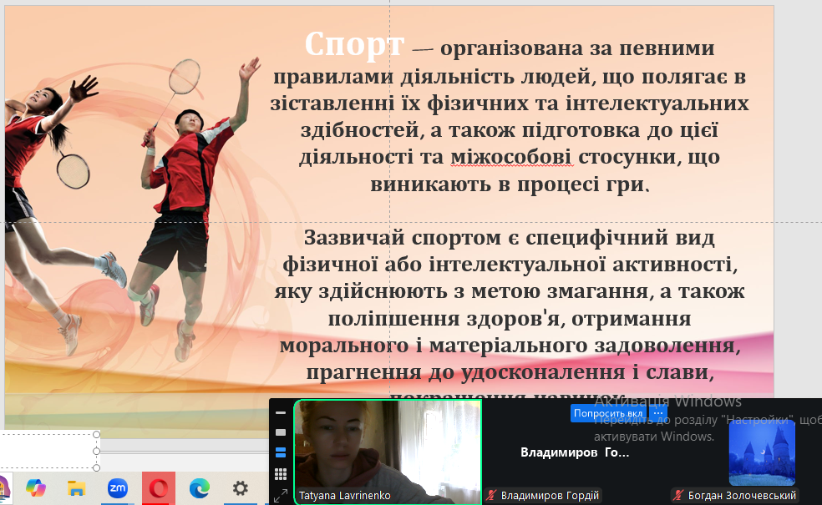The width and height of the screenshot is (822, 505).
Task: Hide the floating video thumbnail panel
Action: (x=281, y=413)
